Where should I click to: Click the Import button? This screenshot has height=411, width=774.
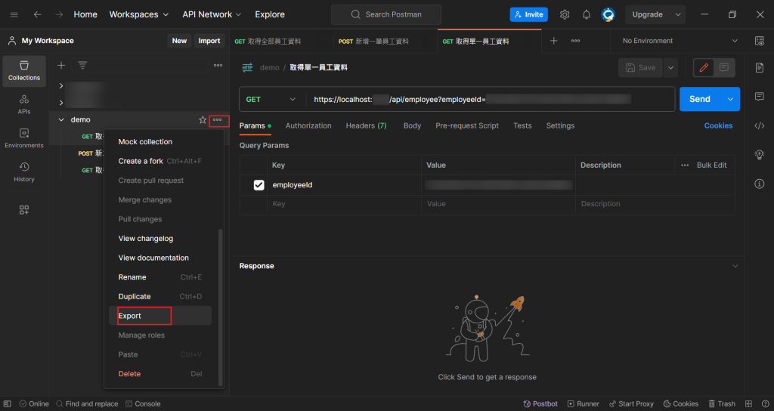209,41
